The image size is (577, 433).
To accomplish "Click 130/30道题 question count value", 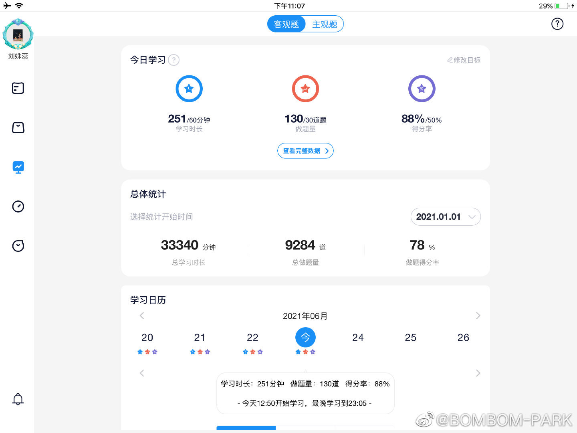I will coord(305,119).
